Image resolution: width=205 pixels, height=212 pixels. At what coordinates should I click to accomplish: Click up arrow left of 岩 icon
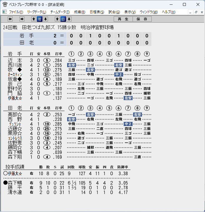(34, 19)
